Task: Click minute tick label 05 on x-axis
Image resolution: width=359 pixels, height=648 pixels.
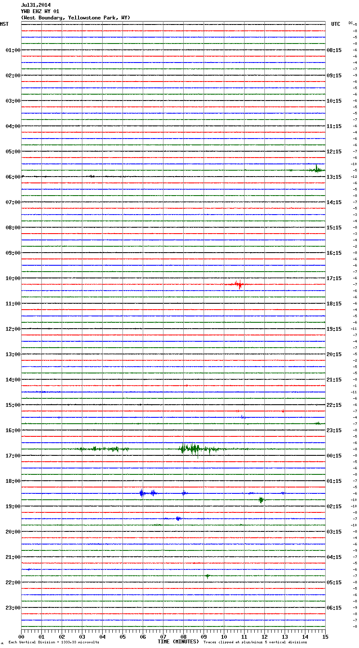Action: [122, 637]
